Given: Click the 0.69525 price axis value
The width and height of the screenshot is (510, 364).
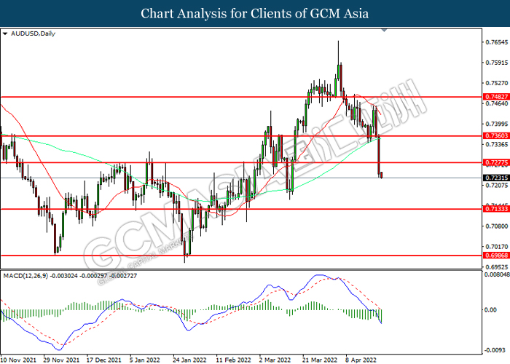Looking at the screenshot, I should pyautogui.click(x=497, y=267).
